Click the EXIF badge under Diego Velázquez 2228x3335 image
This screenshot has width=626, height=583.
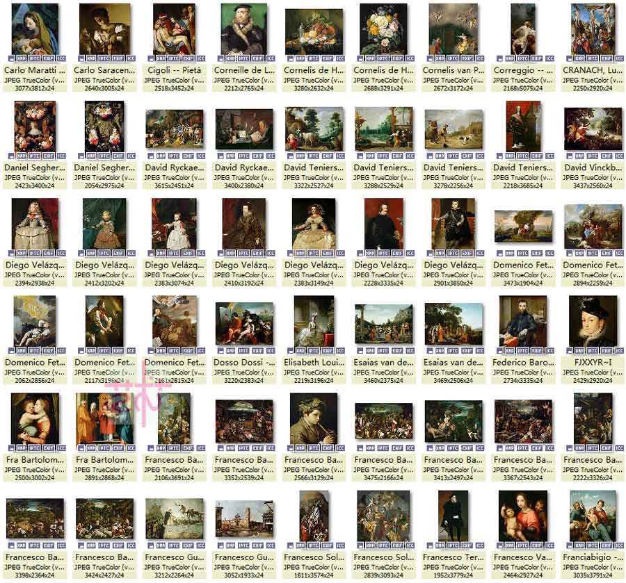tap(397, 253)
